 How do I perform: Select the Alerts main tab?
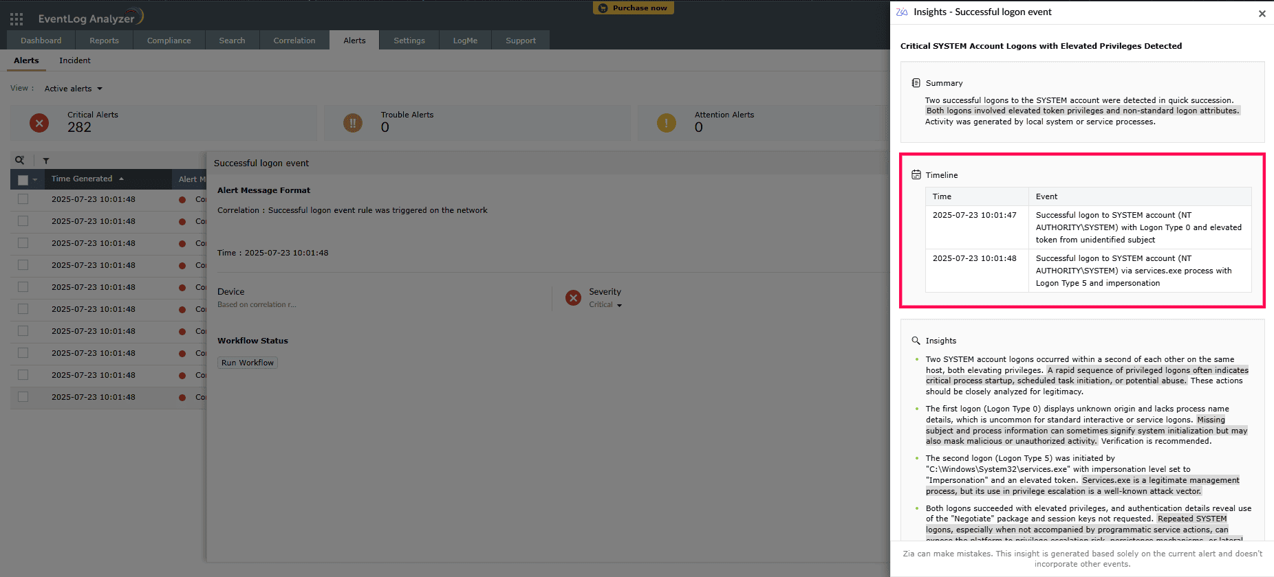tap(354, 41)
